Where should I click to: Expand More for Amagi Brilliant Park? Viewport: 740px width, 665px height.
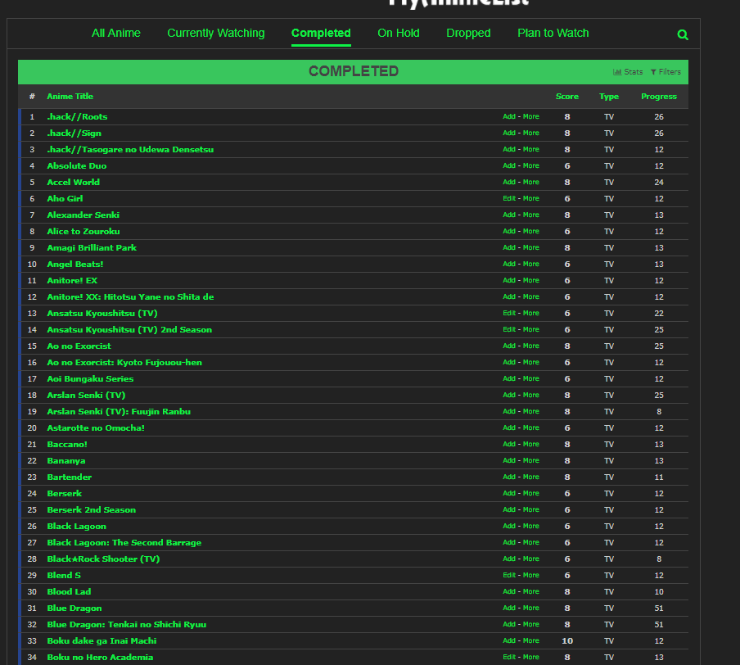[x=531, y=247]
